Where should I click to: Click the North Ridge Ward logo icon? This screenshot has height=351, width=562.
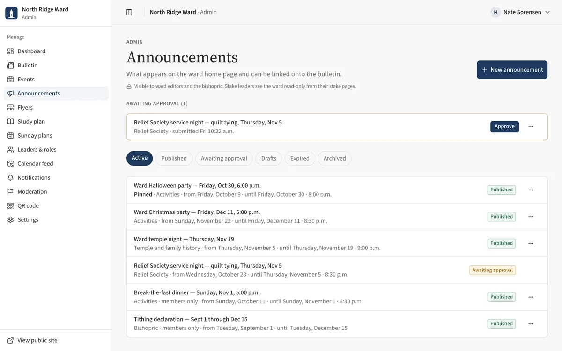point(11,13)
